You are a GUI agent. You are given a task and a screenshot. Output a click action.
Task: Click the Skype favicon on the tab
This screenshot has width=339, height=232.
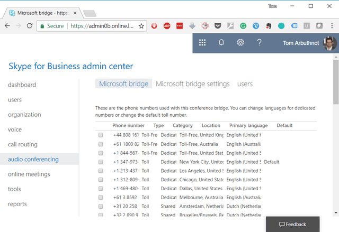[12, 13]
